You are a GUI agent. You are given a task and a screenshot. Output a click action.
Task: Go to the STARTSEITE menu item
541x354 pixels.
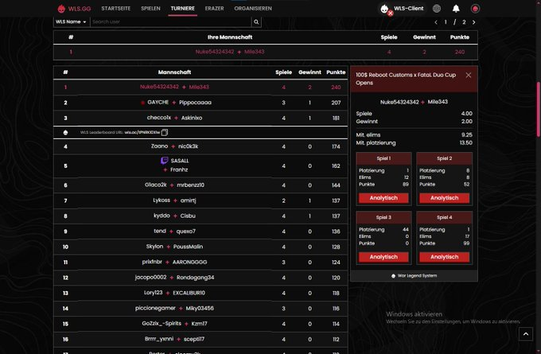pyautogui.click(x=116, y=8)
